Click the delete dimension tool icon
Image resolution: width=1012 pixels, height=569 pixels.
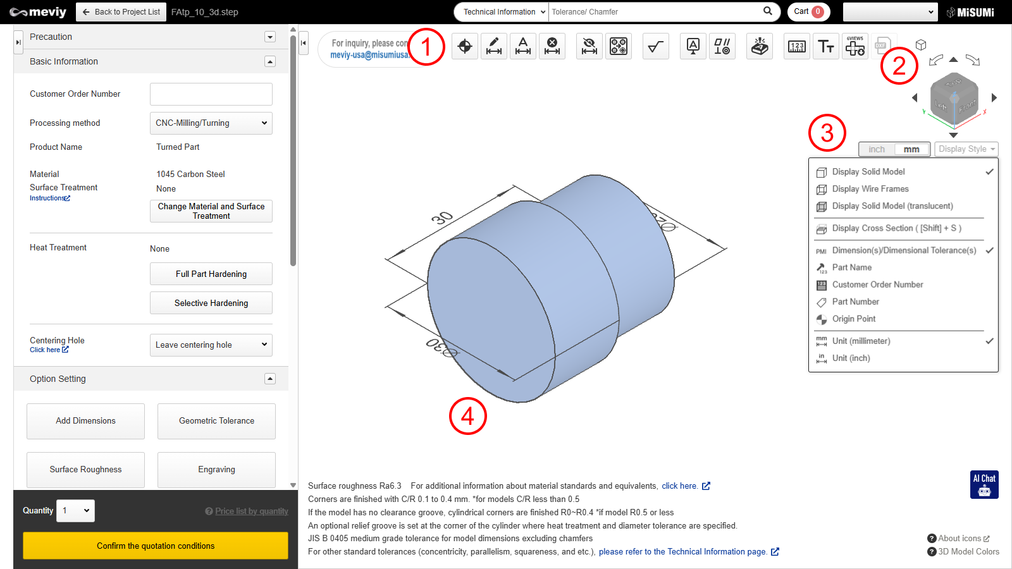[x=552, y=46]
